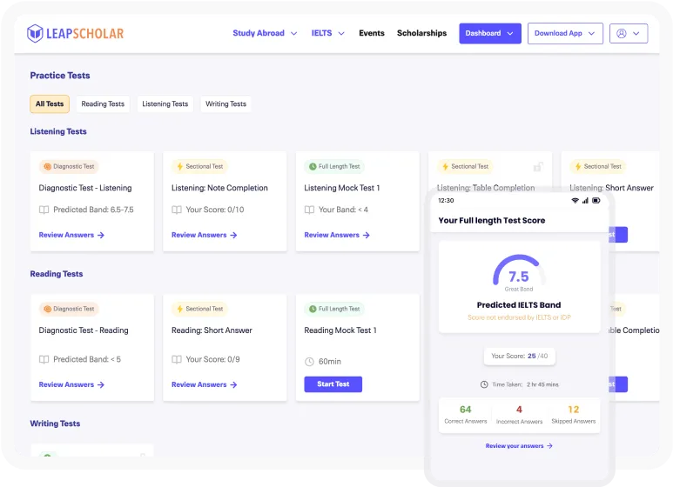This screenshot has width=673, height=487.
Task: Click the lock icon on Table Completion card
Action: pos(538,166)
